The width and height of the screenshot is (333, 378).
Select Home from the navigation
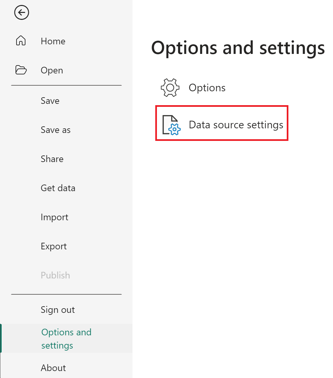pos(53,41)
